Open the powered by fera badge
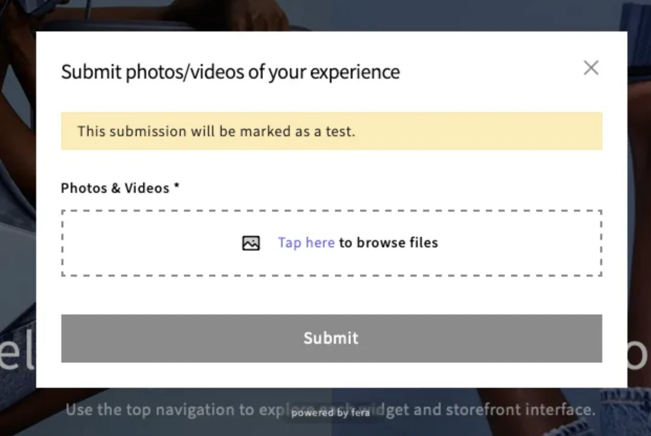This screenshot has width=651, height=436. coord(331,413)
